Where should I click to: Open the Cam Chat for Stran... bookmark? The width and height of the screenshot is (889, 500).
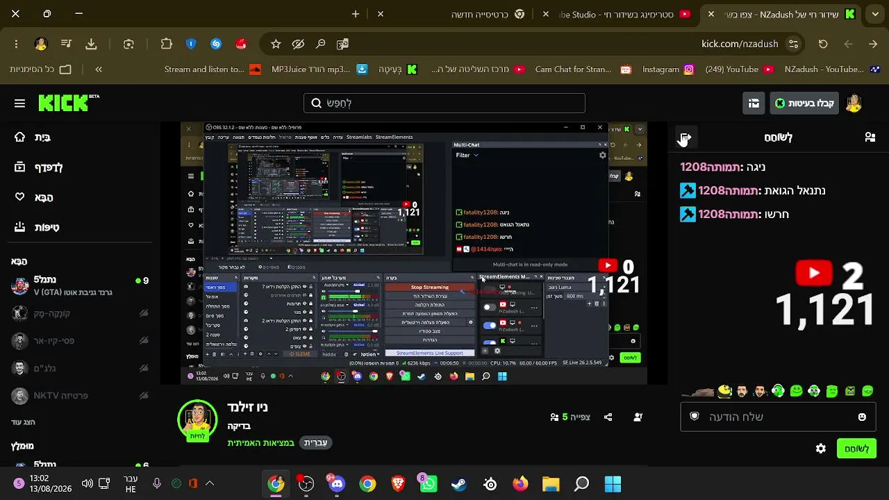583,69
